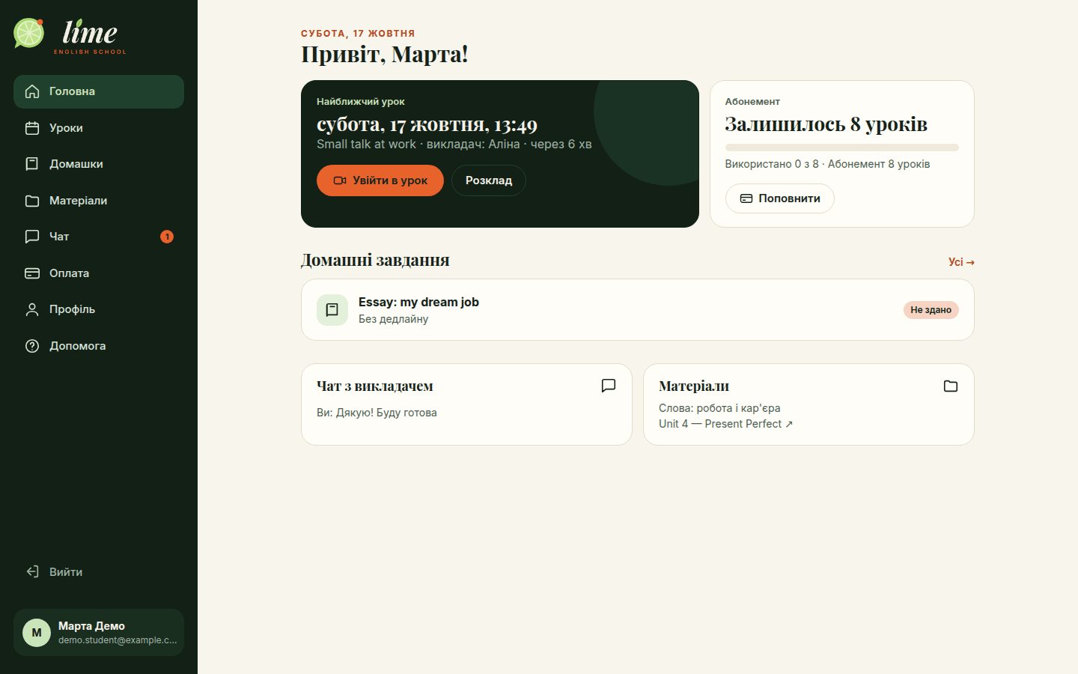Viewport: 1078px width, 674px height.
Task: Open the Оплата page
Action: point(99,273)
